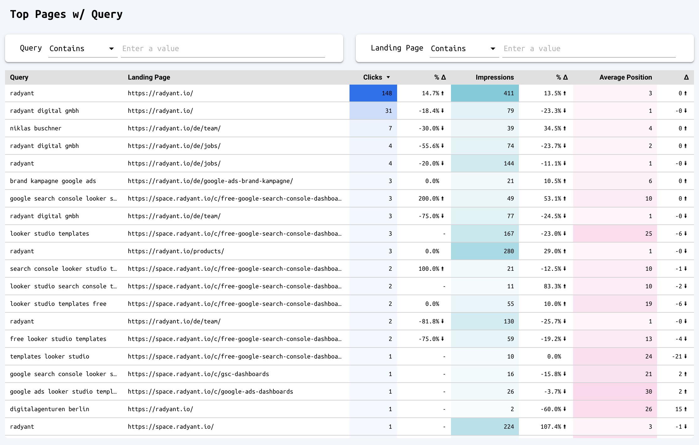Click the 'looker studio templates' query cell

coord(49,233)
